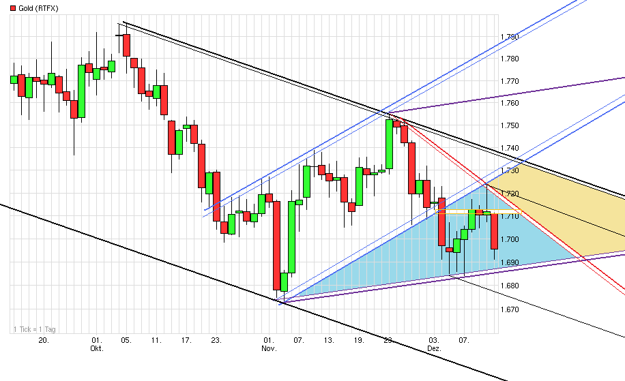Viewport: 625px width, 381px height.
Task: Select the 1.750 price axis label
Action: click(x=510, y=125)
